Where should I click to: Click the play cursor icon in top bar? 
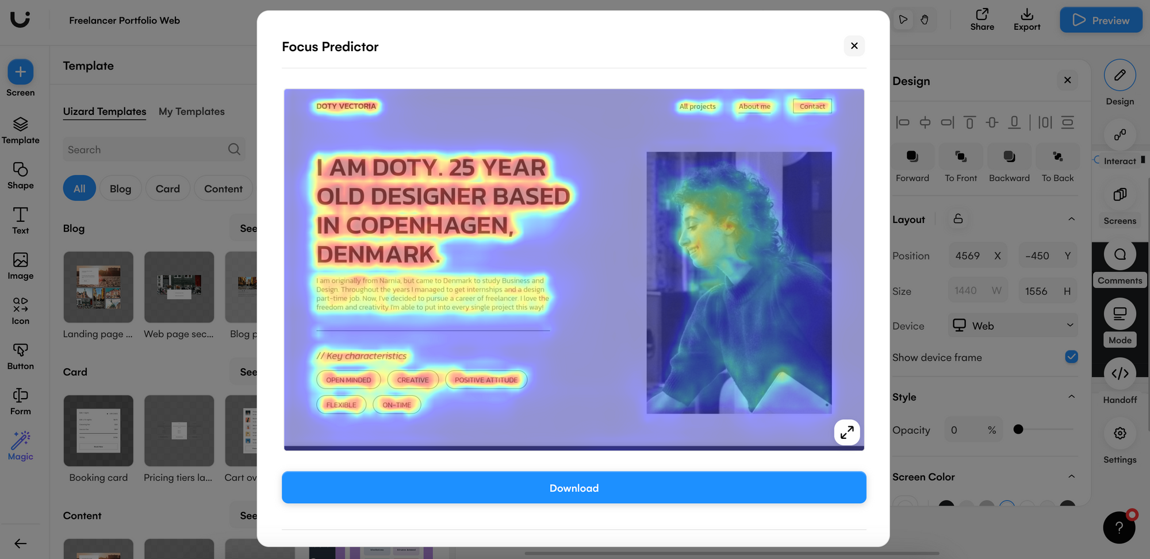tap(903, 20)
